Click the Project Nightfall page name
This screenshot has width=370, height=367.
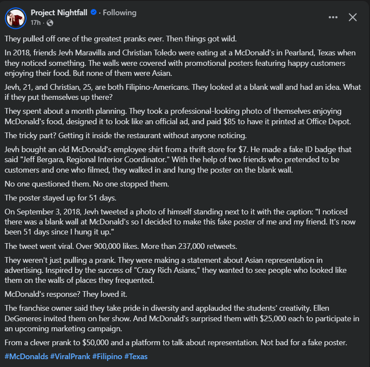pyautogui.click(x=59, y=13)
